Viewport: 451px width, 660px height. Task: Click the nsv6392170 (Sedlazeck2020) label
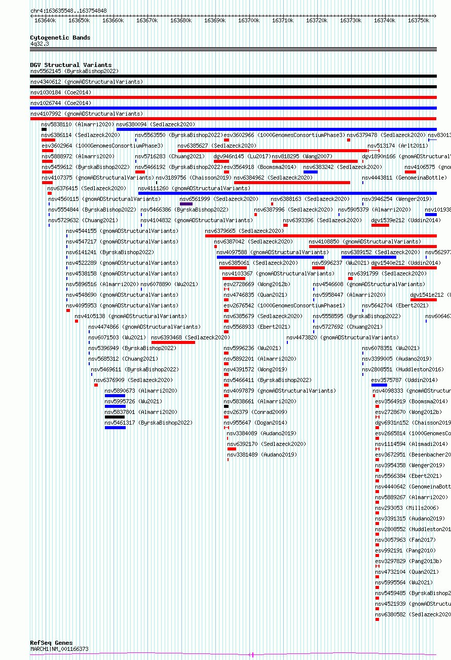tap(267, 444)
